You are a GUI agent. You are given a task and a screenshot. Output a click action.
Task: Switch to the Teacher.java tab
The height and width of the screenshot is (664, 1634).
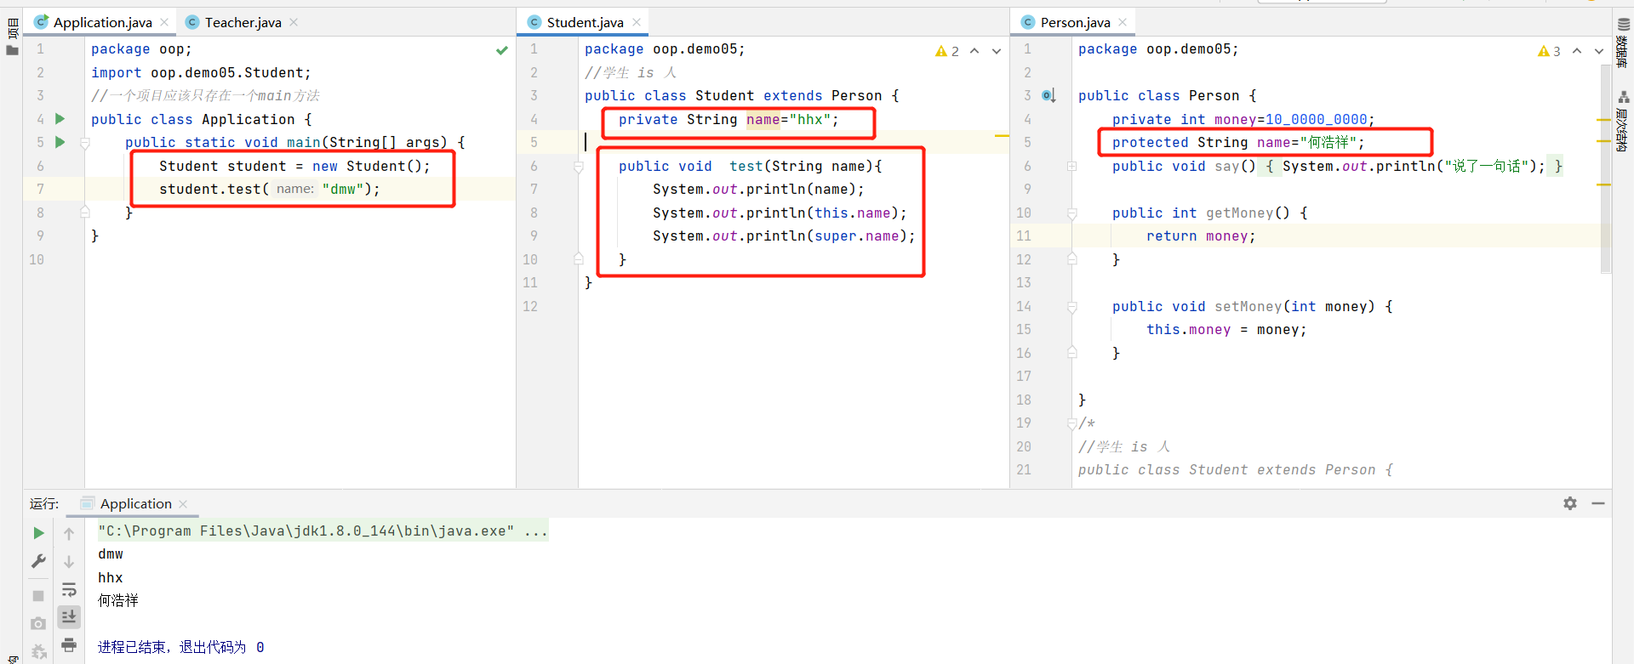[x=243, y=22]
